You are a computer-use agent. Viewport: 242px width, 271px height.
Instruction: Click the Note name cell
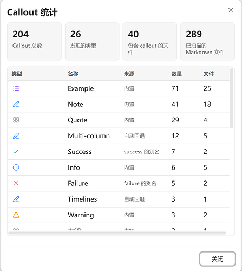pos(75,104)
